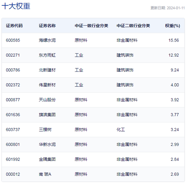Select security code 603737
This screenshot has height=184, width=186.
(13, 130)
